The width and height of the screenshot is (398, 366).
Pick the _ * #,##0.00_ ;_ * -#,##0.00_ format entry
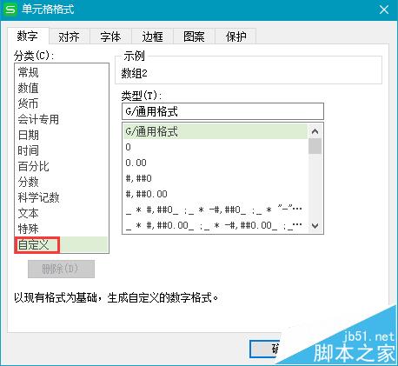pyautogui.click(x=216, y=225)
